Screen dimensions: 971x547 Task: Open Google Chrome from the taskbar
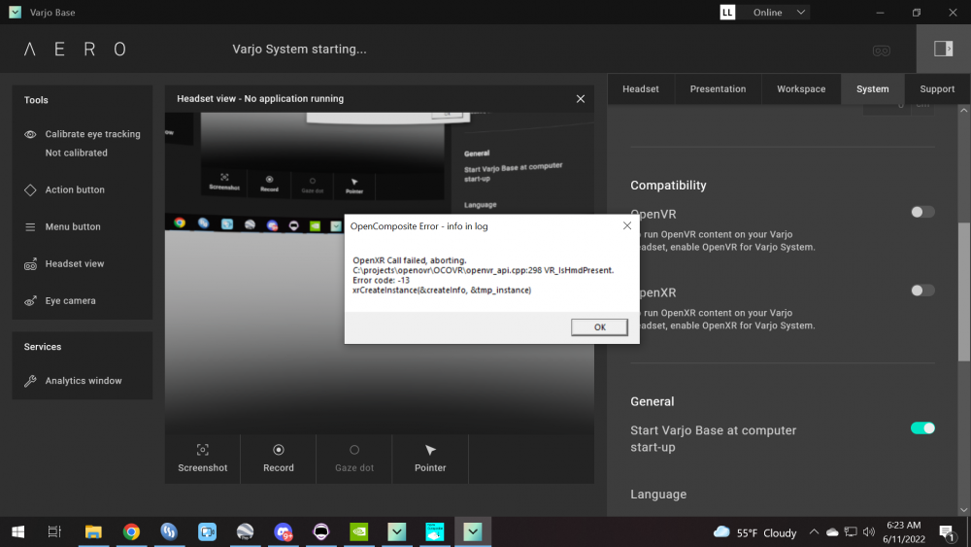131,531
